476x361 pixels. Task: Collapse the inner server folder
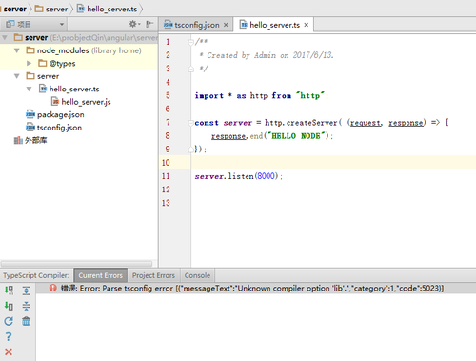pyautogui.click(x=17, y=76)
